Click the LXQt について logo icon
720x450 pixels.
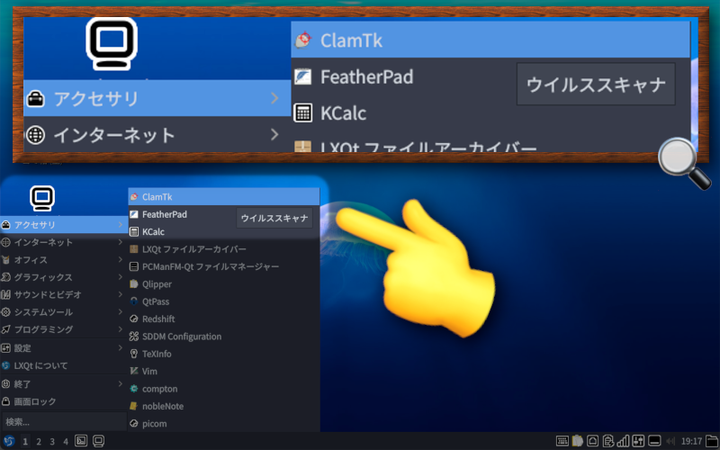click(x=6, y=366)
